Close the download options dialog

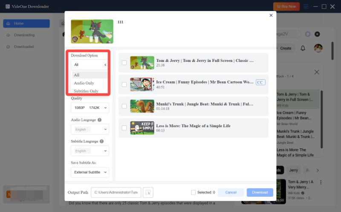point(271,15)
